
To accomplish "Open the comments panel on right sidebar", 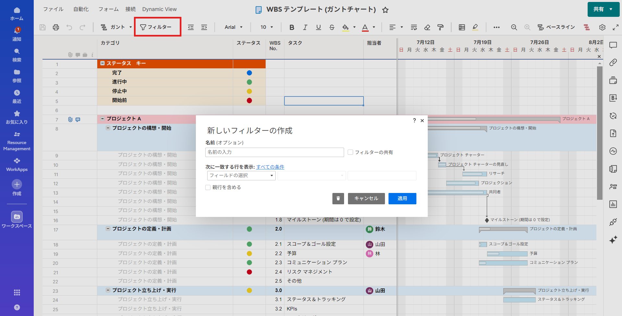I will click(x=613, y=45).
